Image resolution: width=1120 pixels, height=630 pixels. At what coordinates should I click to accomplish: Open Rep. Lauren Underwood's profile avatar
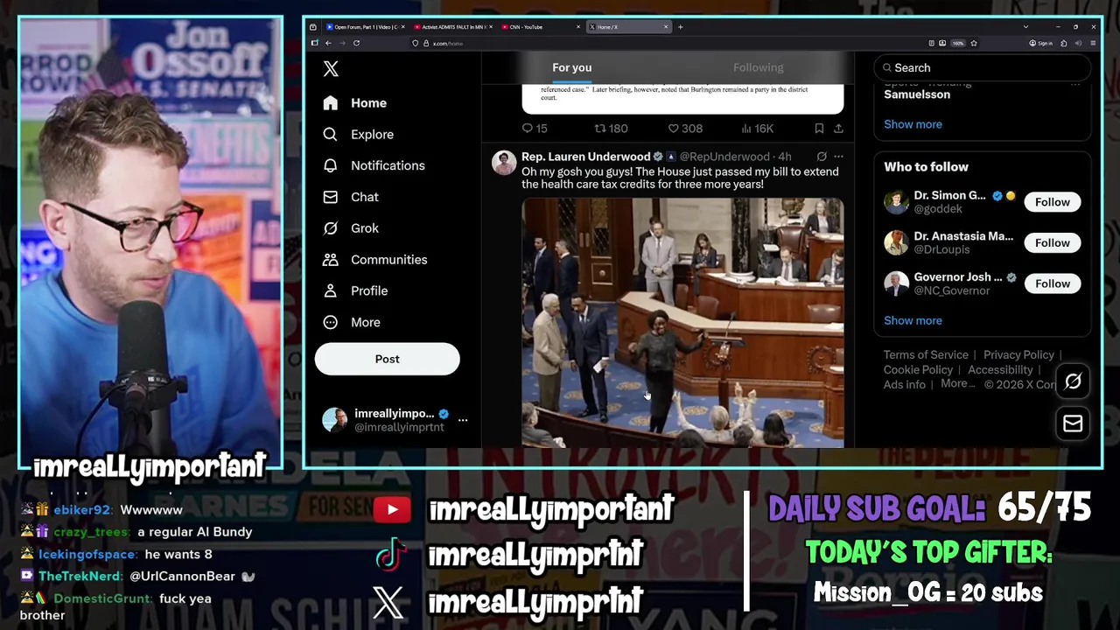[x=504, y=163]
